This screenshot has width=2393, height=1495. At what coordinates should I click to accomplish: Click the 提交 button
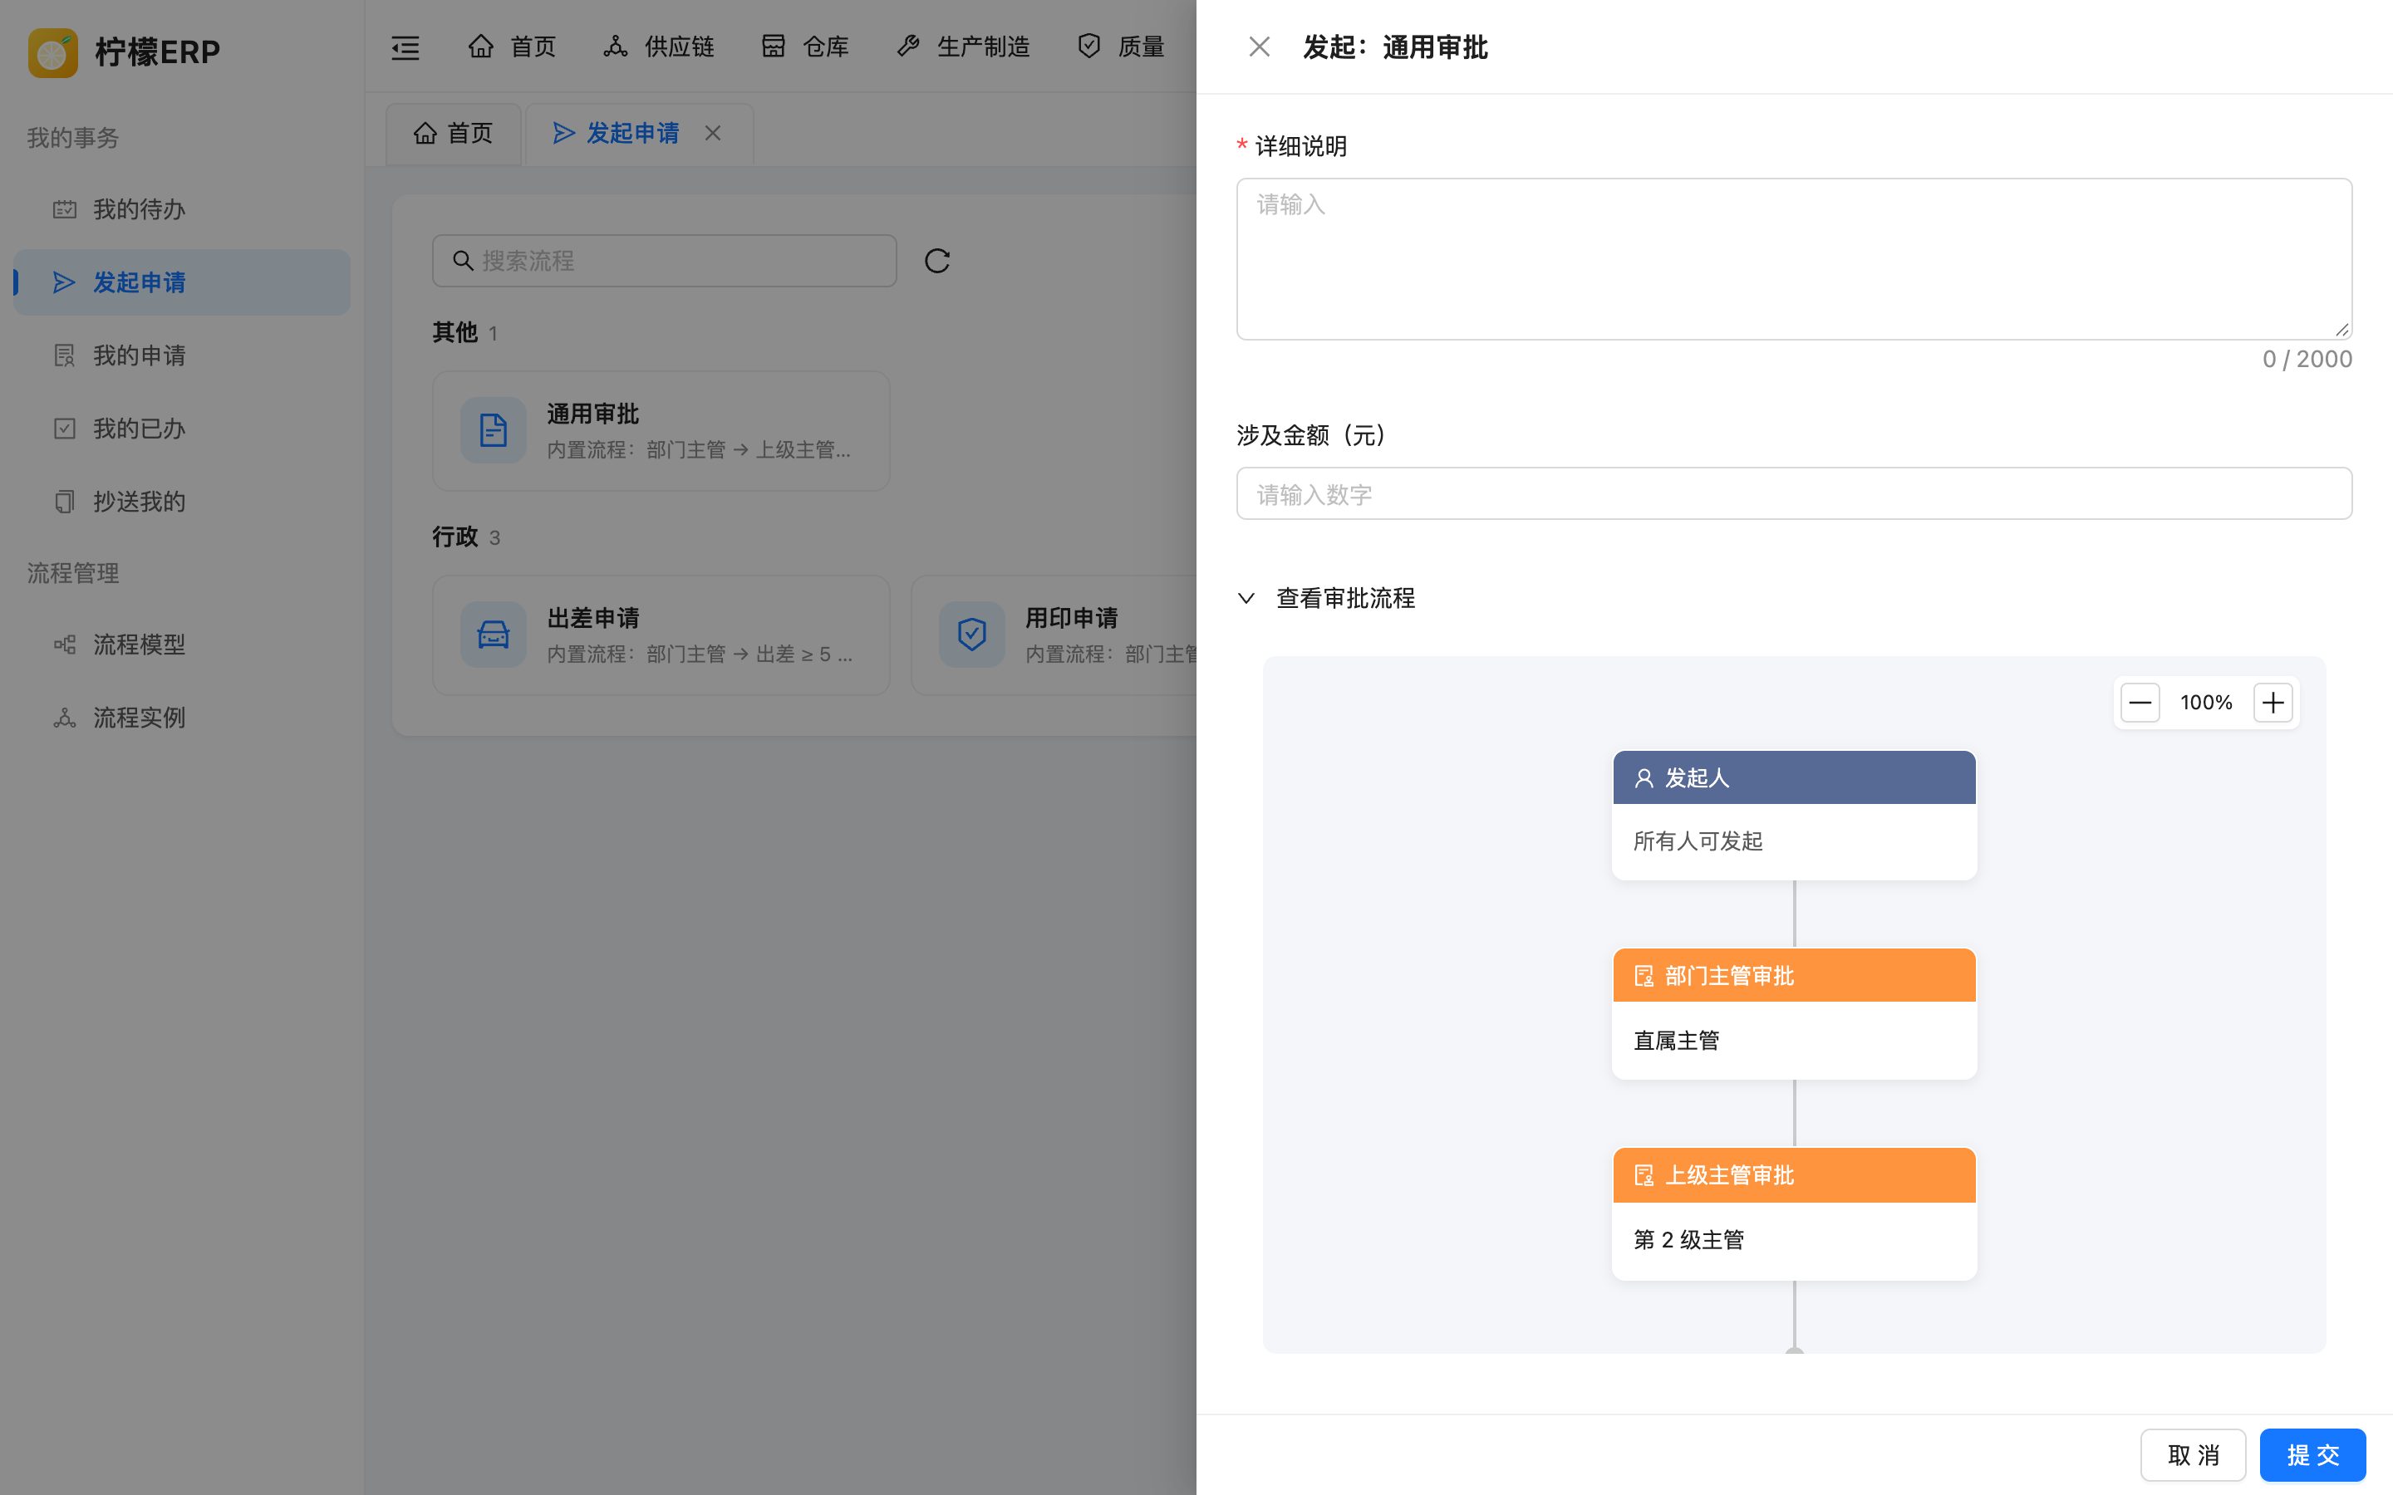[x=2312, y=1455]
